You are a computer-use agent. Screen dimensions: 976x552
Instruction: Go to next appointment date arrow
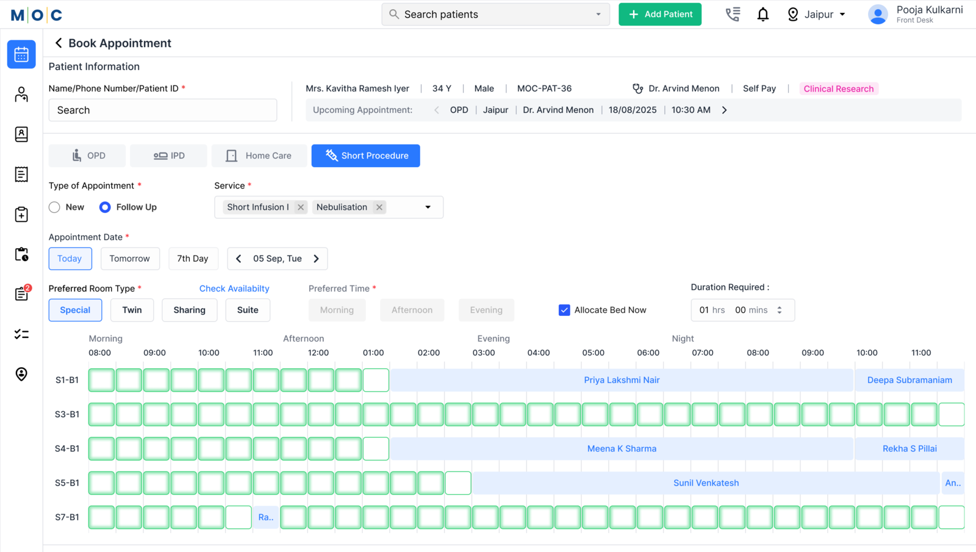tap(316, 259)
